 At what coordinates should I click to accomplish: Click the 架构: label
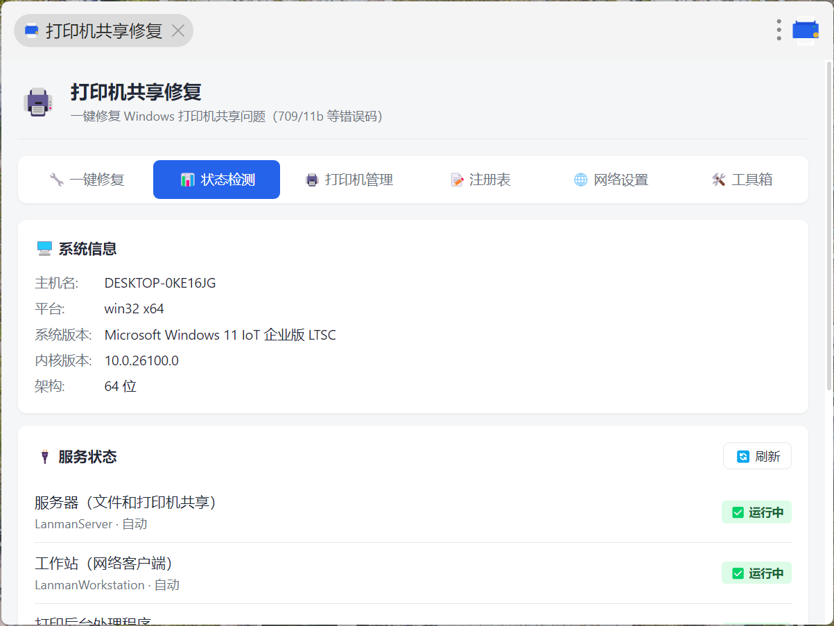point(50,386)
